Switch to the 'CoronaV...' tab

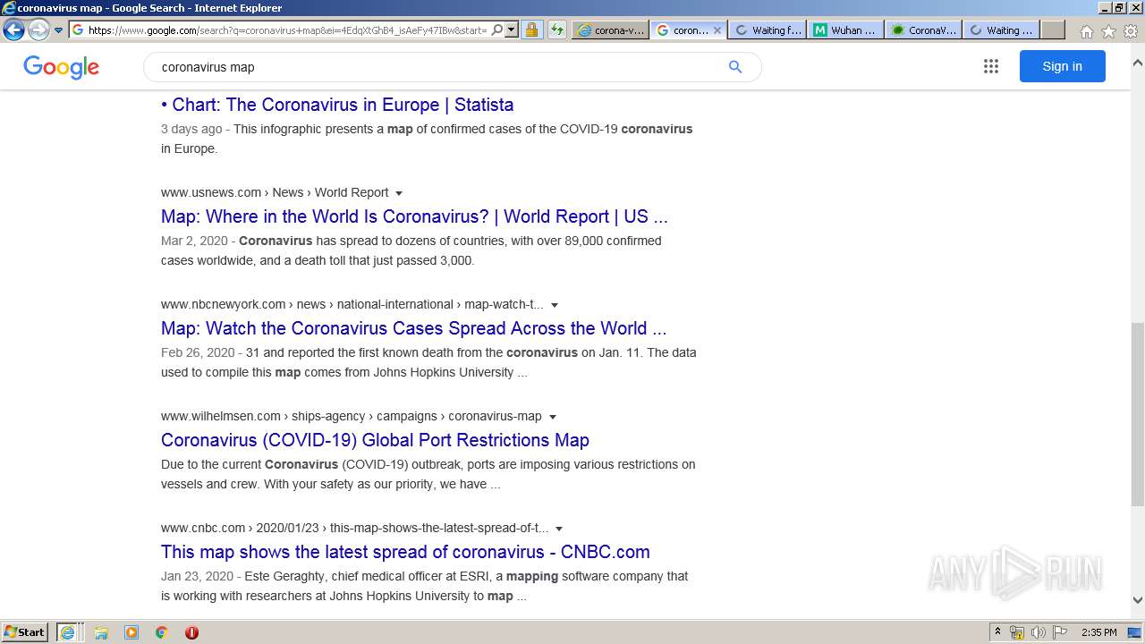(923, 30)
